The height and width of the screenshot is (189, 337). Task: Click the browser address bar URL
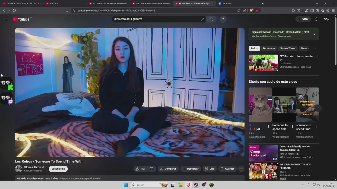coord(116,10)
